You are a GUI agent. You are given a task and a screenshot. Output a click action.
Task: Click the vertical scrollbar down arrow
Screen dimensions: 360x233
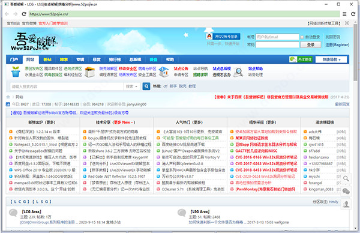[x=356, y=228]
